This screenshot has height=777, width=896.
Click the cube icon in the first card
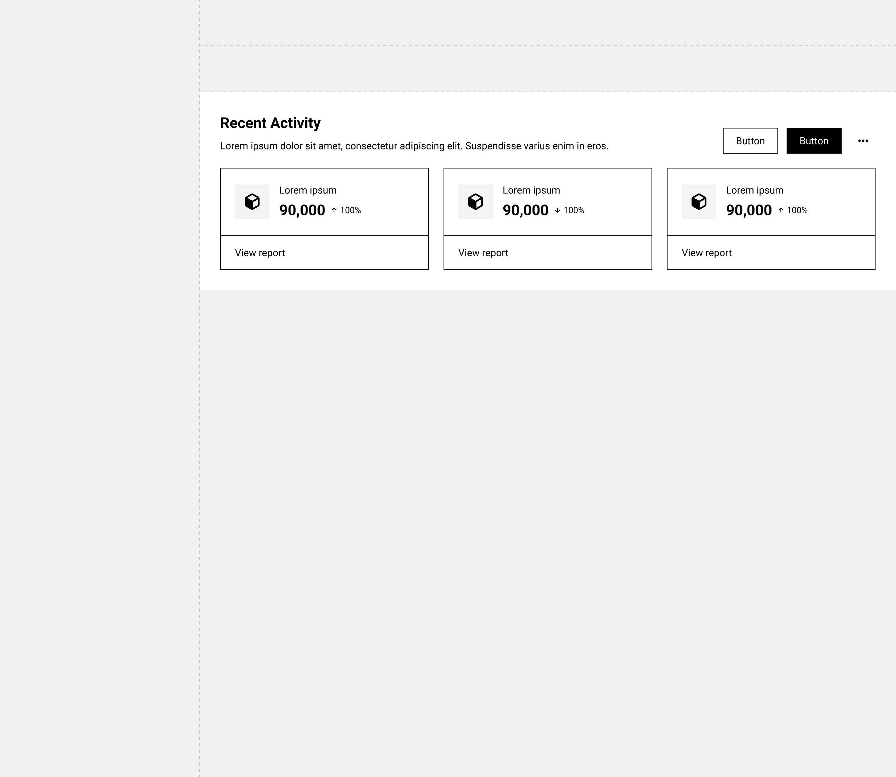[x=252, y=202]
